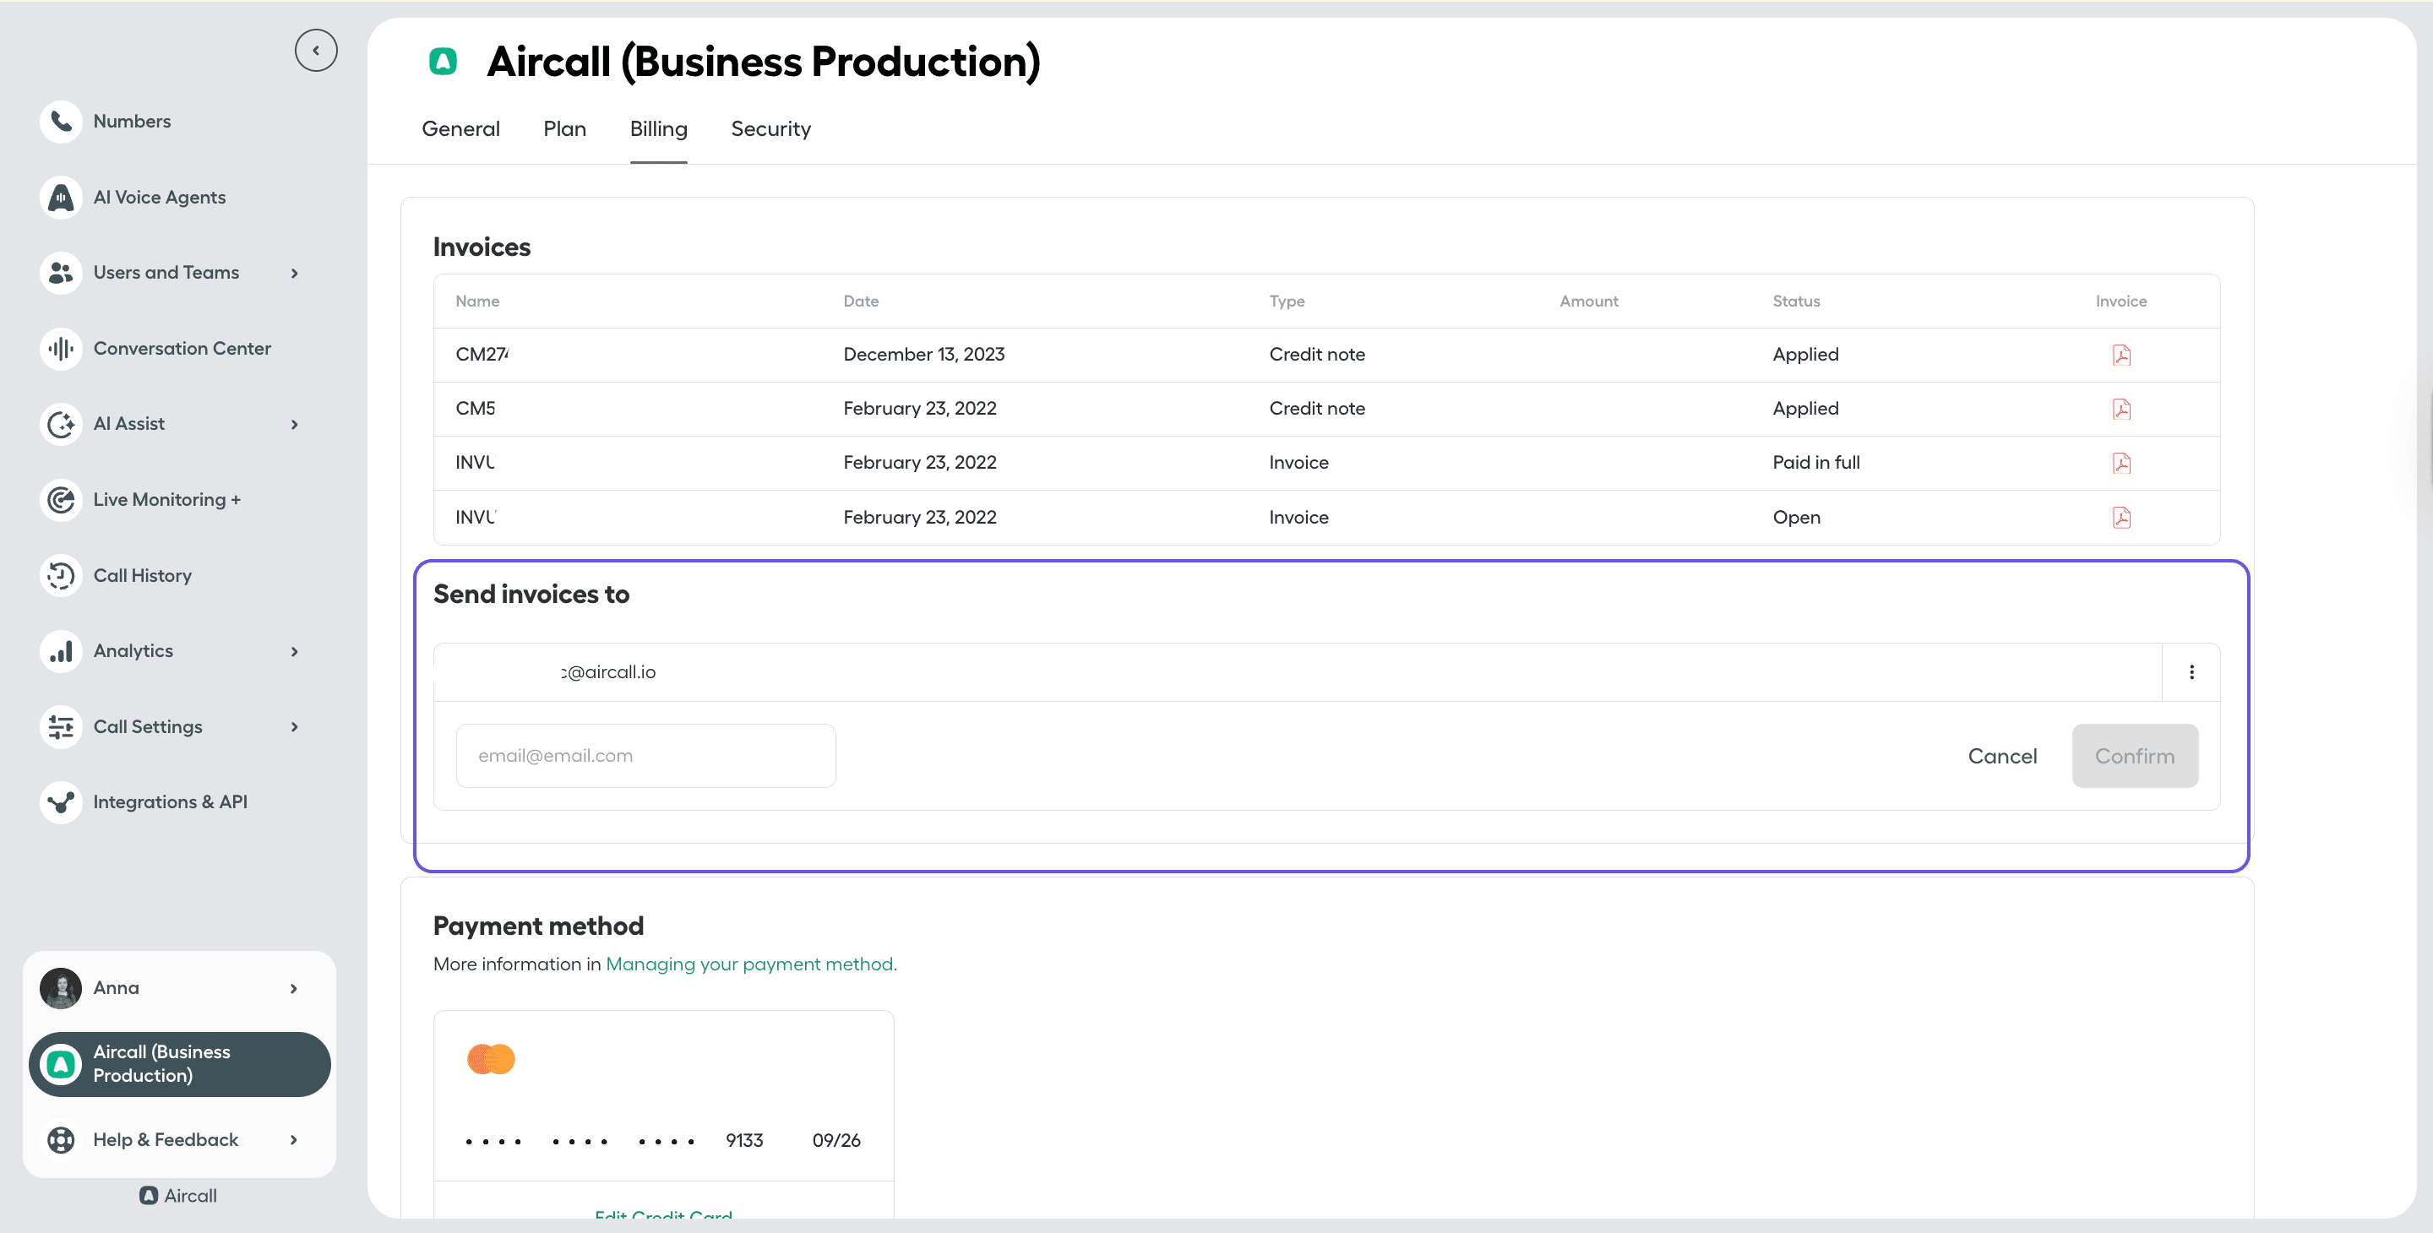Expand the Analytics submenu
This screenshot has height=1233, width=2433.
pos(295,650)
